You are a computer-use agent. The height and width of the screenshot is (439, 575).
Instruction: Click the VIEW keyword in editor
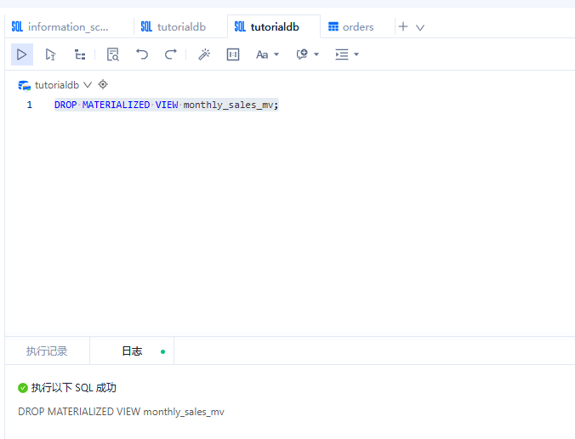click(167, 105)
